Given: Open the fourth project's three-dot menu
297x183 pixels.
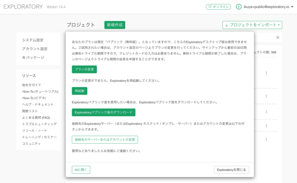Looking at the screenshot, I should pos(266,125).
